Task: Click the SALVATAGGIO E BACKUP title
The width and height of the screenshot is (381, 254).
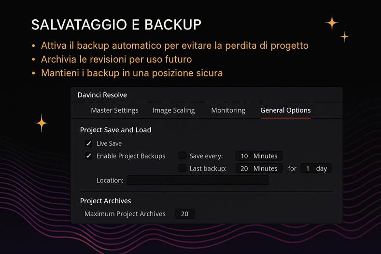Action: click(x=116, y=25)
